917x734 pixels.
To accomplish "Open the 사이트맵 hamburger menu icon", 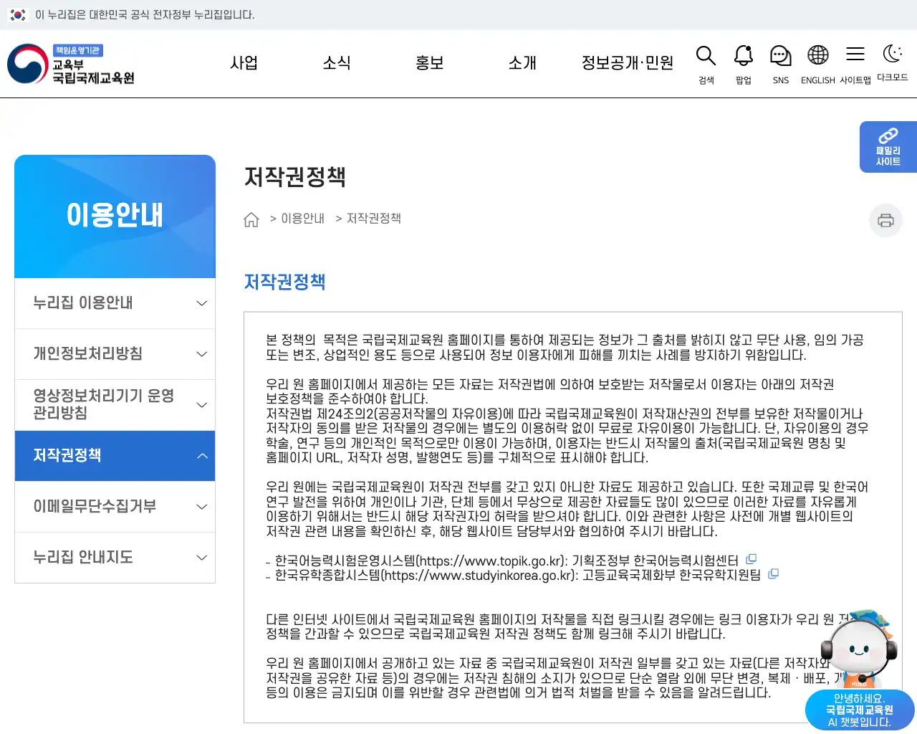I will coord(855,54).
